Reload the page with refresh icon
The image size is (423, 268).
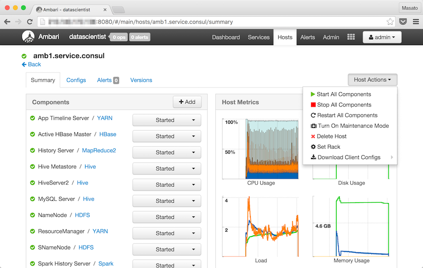[x=30, y=22]
